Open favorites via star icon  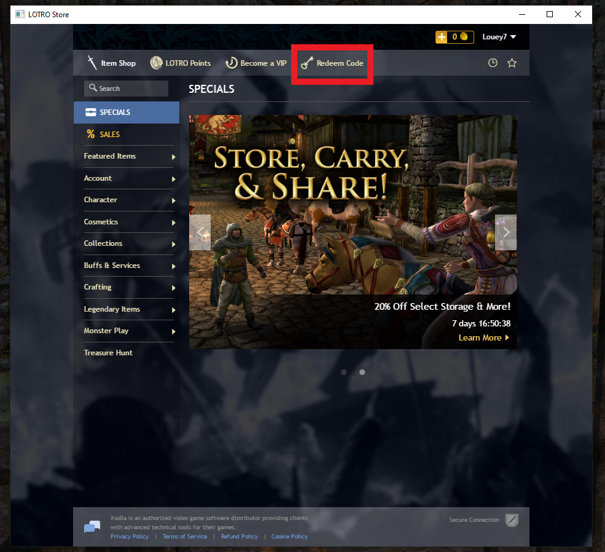[x=512, y=63]
